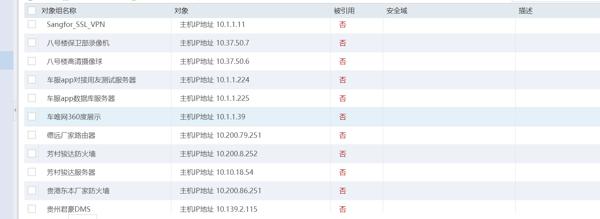Open the 芳村骏达服务器 entry name
The width and height of the screenshot is (600, 219).
[71, 172]
